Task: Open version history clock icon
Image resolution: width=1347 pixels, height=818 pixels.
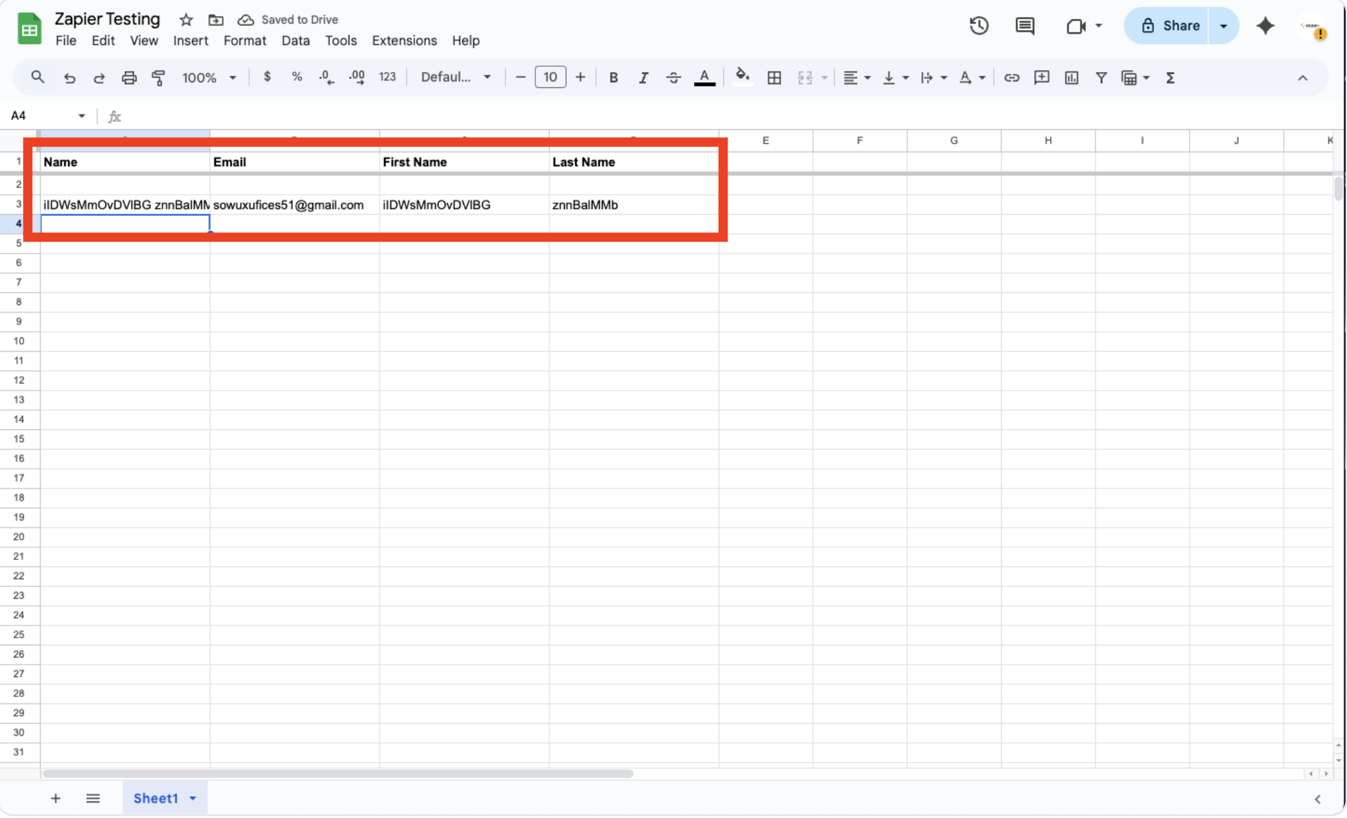Action: point(979,26)
